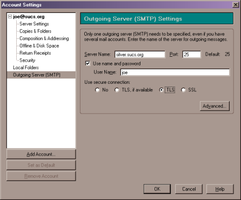Select TLS, if available radio option

pos(117,90)
